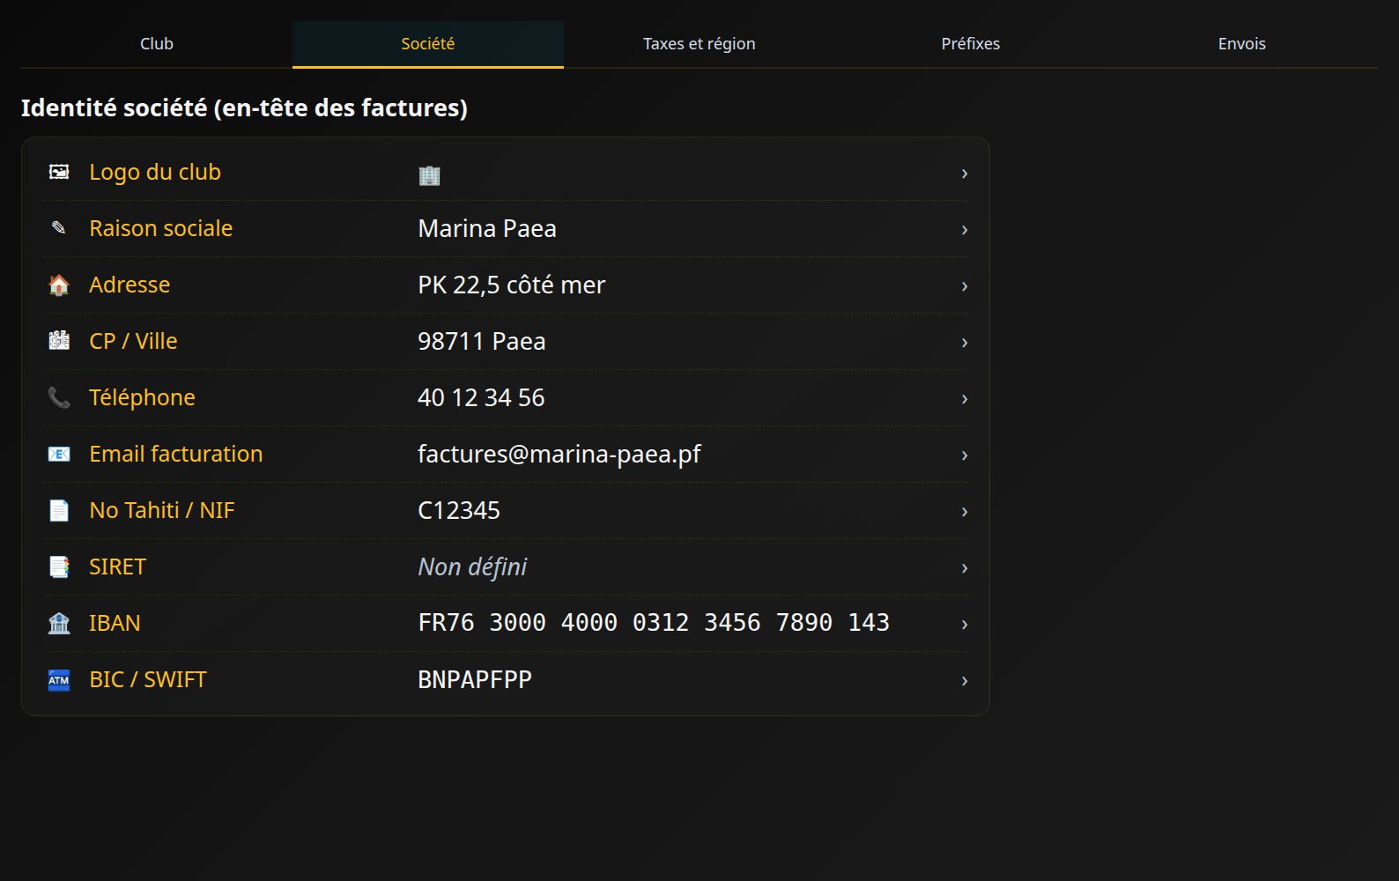This screenshot has width=1399, height=881.
Task: Click the document icon beside No Tahiti / NIF
Action: (x=59, y=510)
